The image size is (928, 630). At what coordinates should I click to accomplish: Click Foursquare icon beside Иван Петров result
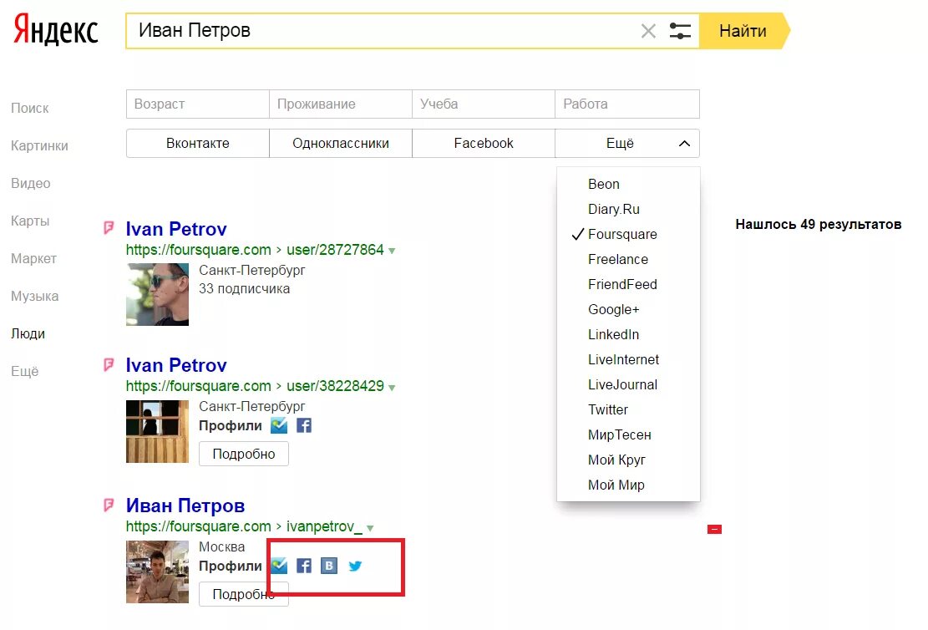(109, 505)
